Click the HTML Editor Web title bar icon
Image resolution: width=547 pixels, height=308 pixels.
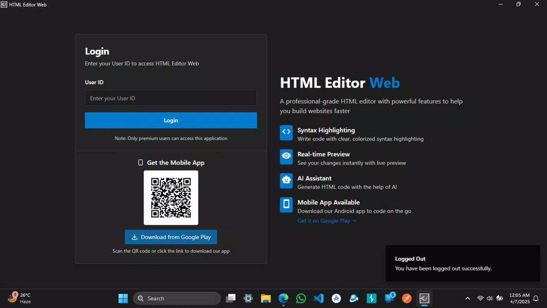click(4, 4)
